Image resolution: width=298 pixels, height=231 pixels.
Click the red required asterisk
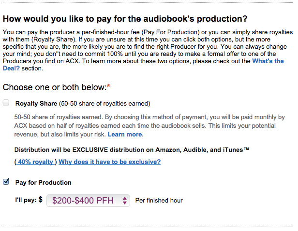[108, 86]
